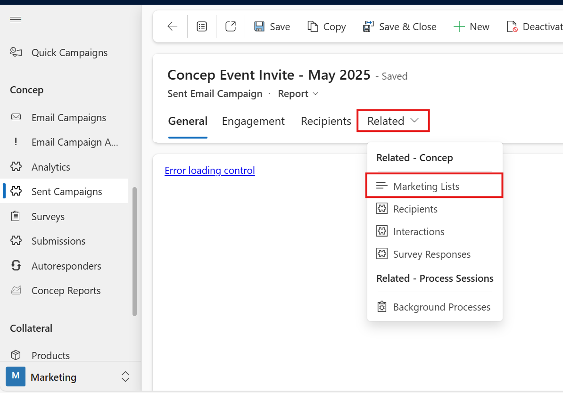563x393 pixels.
Task: Open the Report form selector dropdown
Action: pos(298,94)
